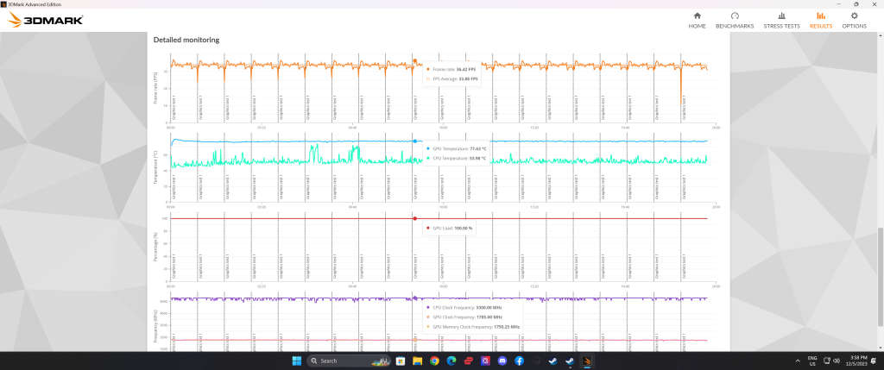884x370 pixels.
Task: Click the 3DMark logo in header
Action: coord(47,20)
